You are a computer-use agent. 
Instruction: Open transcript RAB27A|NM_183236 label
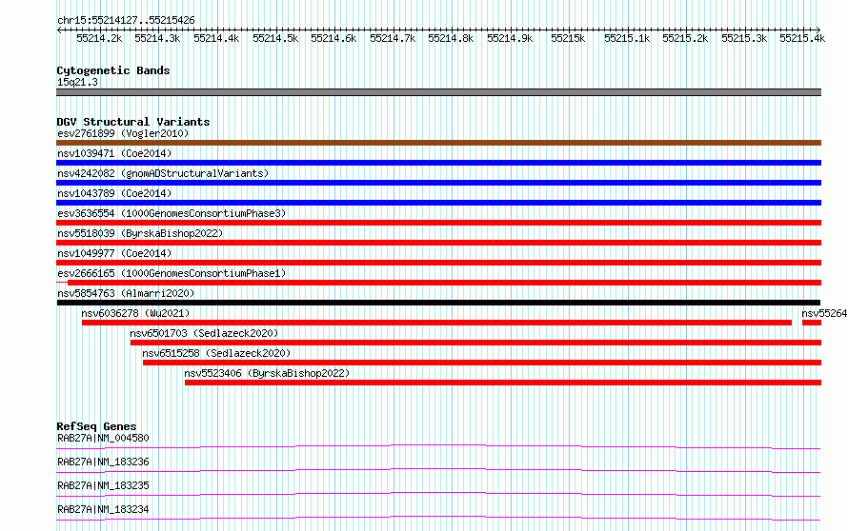[103, 462]
